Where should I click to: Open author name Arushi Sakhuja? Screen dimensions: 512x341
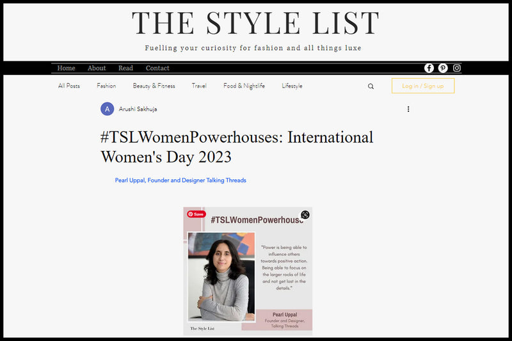(138, 109)
